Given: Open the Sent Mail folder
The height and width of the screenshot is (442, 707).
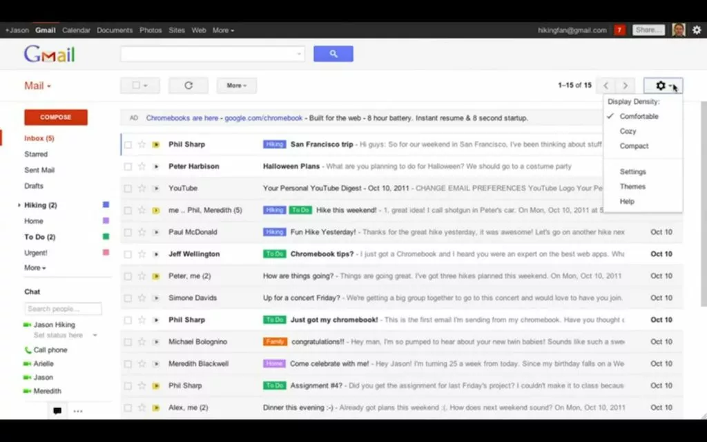Looking at the screenshot, I should coord(39,170).
